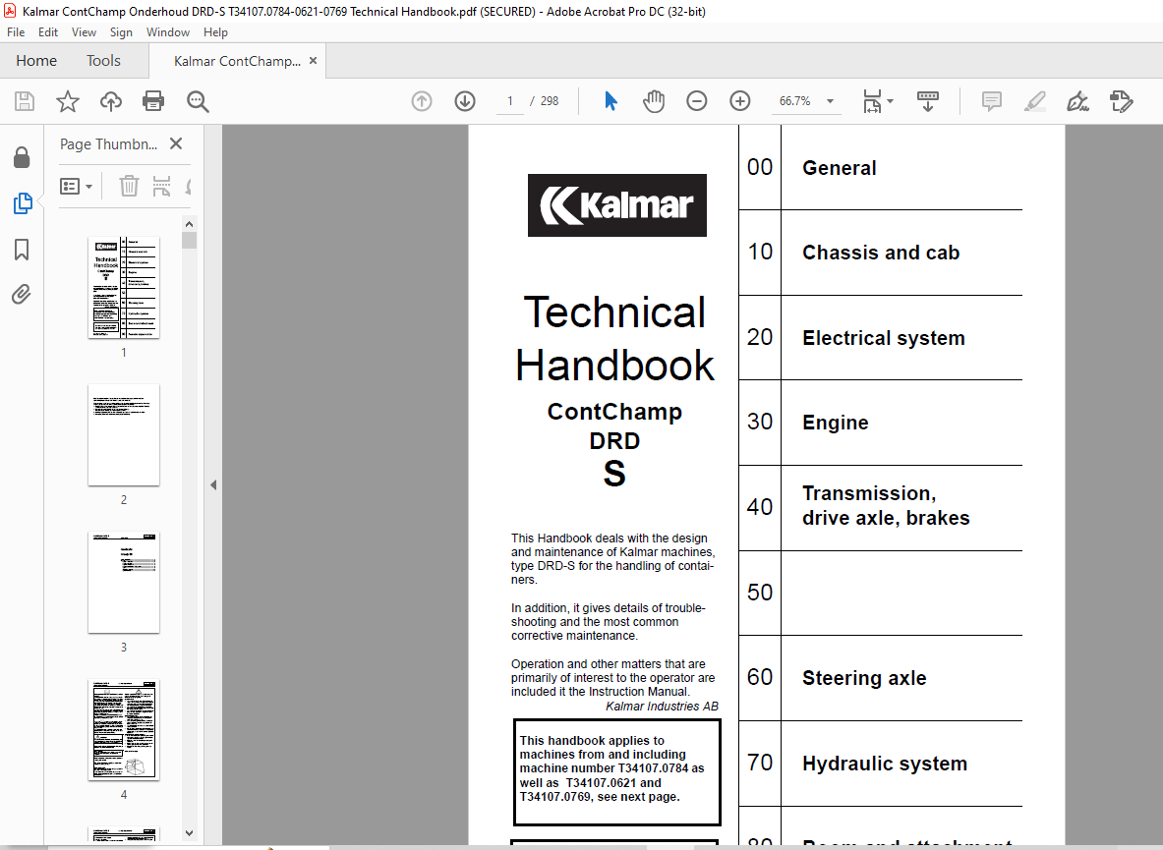Viewport: 1163px width, 850px height.
Task: Select the Kalmar ContChamp document tab
Action: [x=237, y=62]
